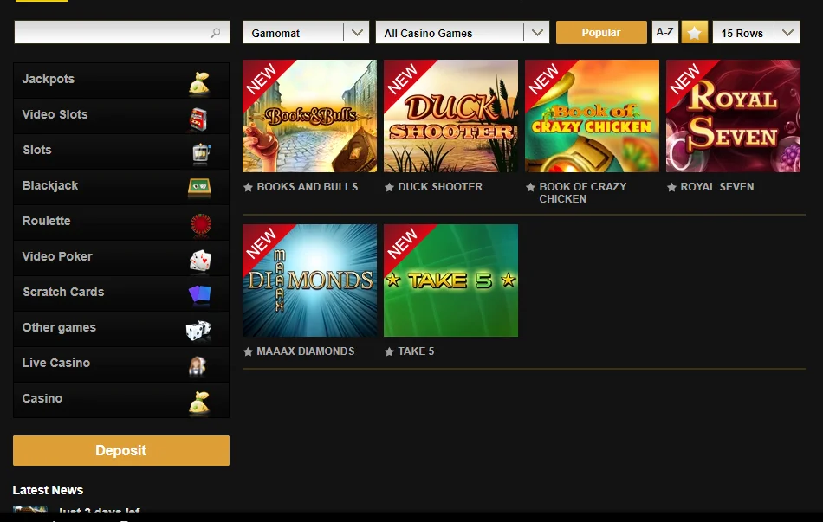
Task: Click the Jackpots money bag icon
Action: pyautogui.click(x=199, y=83)
